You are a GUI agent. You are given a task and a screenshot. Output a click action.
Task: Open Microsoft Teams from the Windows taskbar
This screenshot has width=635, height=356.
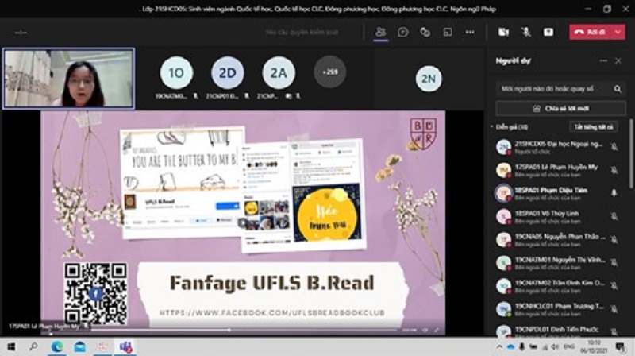[x=125, y=347]
